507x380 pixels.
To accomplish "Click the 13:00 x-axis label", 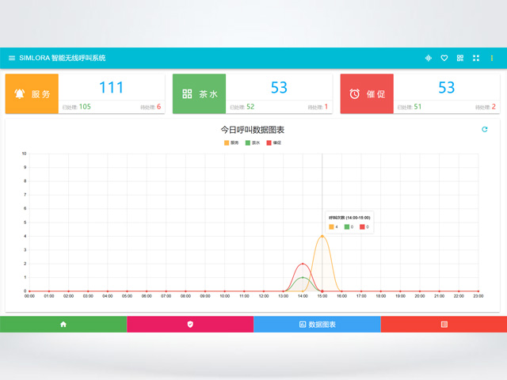I will point(284,296).
